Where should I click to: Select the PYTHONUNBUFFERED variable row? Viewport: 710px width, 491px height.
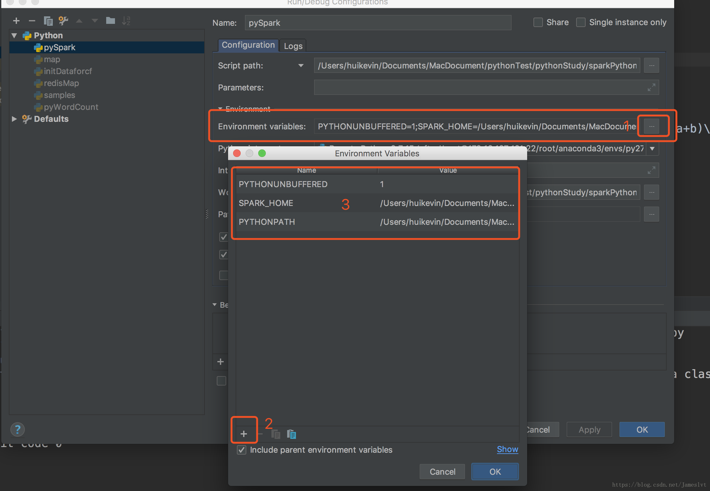pos(377,184)
